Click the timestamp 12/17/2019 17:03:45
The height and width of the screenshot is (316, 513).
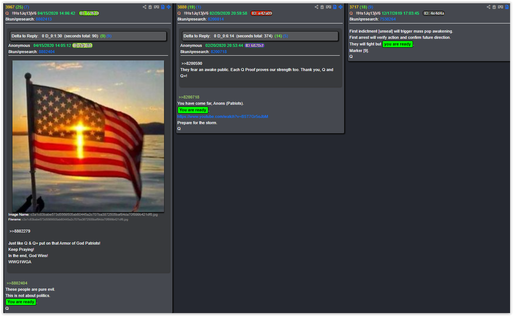coord(401,13)
